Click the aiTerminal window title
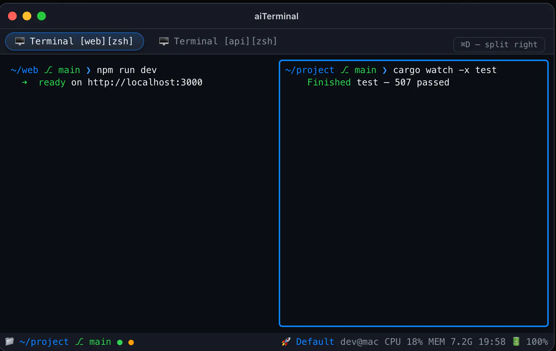 277,16
